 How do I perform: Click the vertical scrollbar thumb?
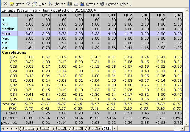click(x=187, y=86)
